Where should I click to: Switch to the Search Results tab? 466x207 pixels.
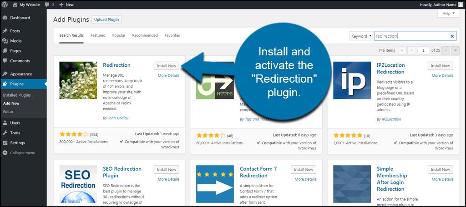71,35
